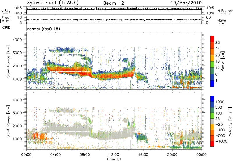Click the 'N.Search' legend label
233x161 pixels.
pos(225,11)
